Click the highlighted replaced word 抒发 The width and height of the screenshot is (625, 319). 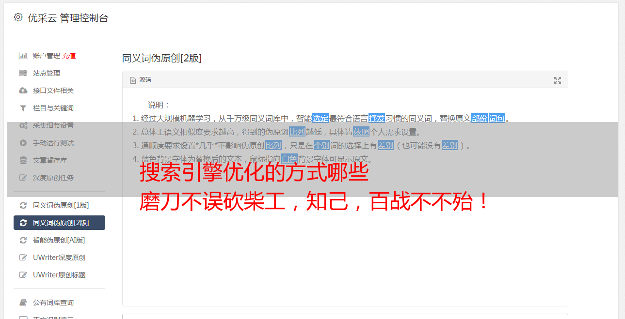tap(377, 118)
